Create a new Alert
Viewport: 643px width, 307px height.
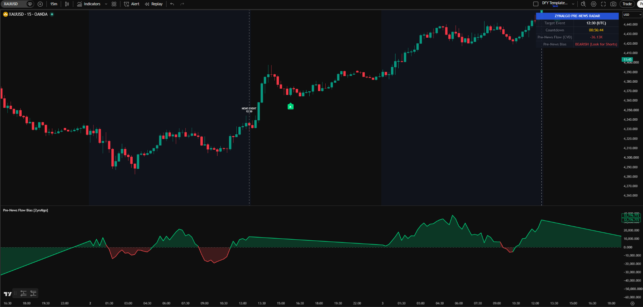click(x=132, y=4)
